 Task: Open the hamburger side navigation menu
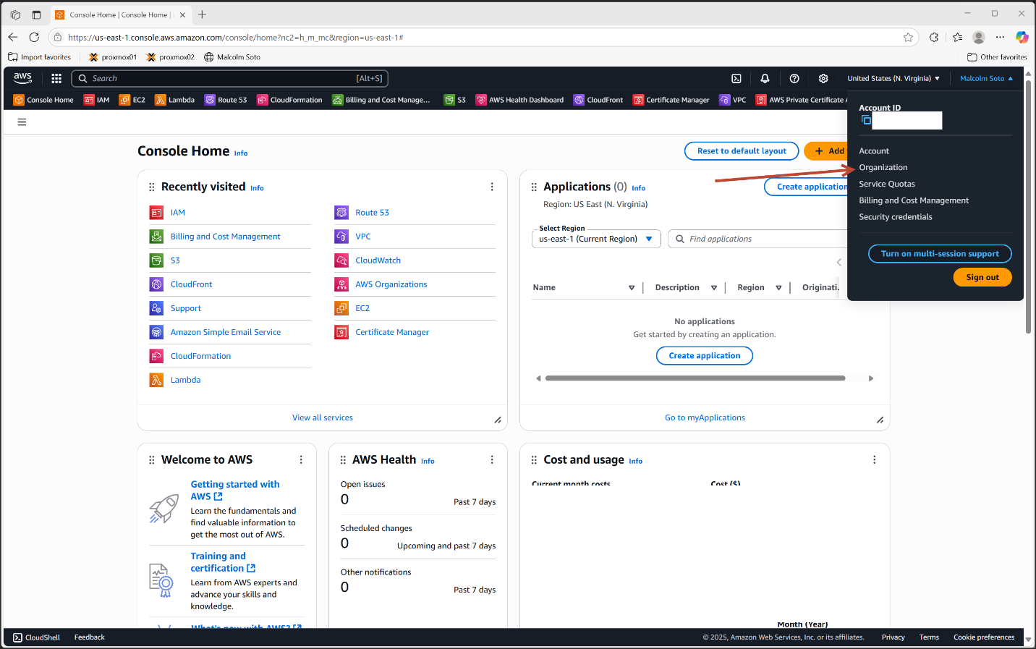pos(22,122)
